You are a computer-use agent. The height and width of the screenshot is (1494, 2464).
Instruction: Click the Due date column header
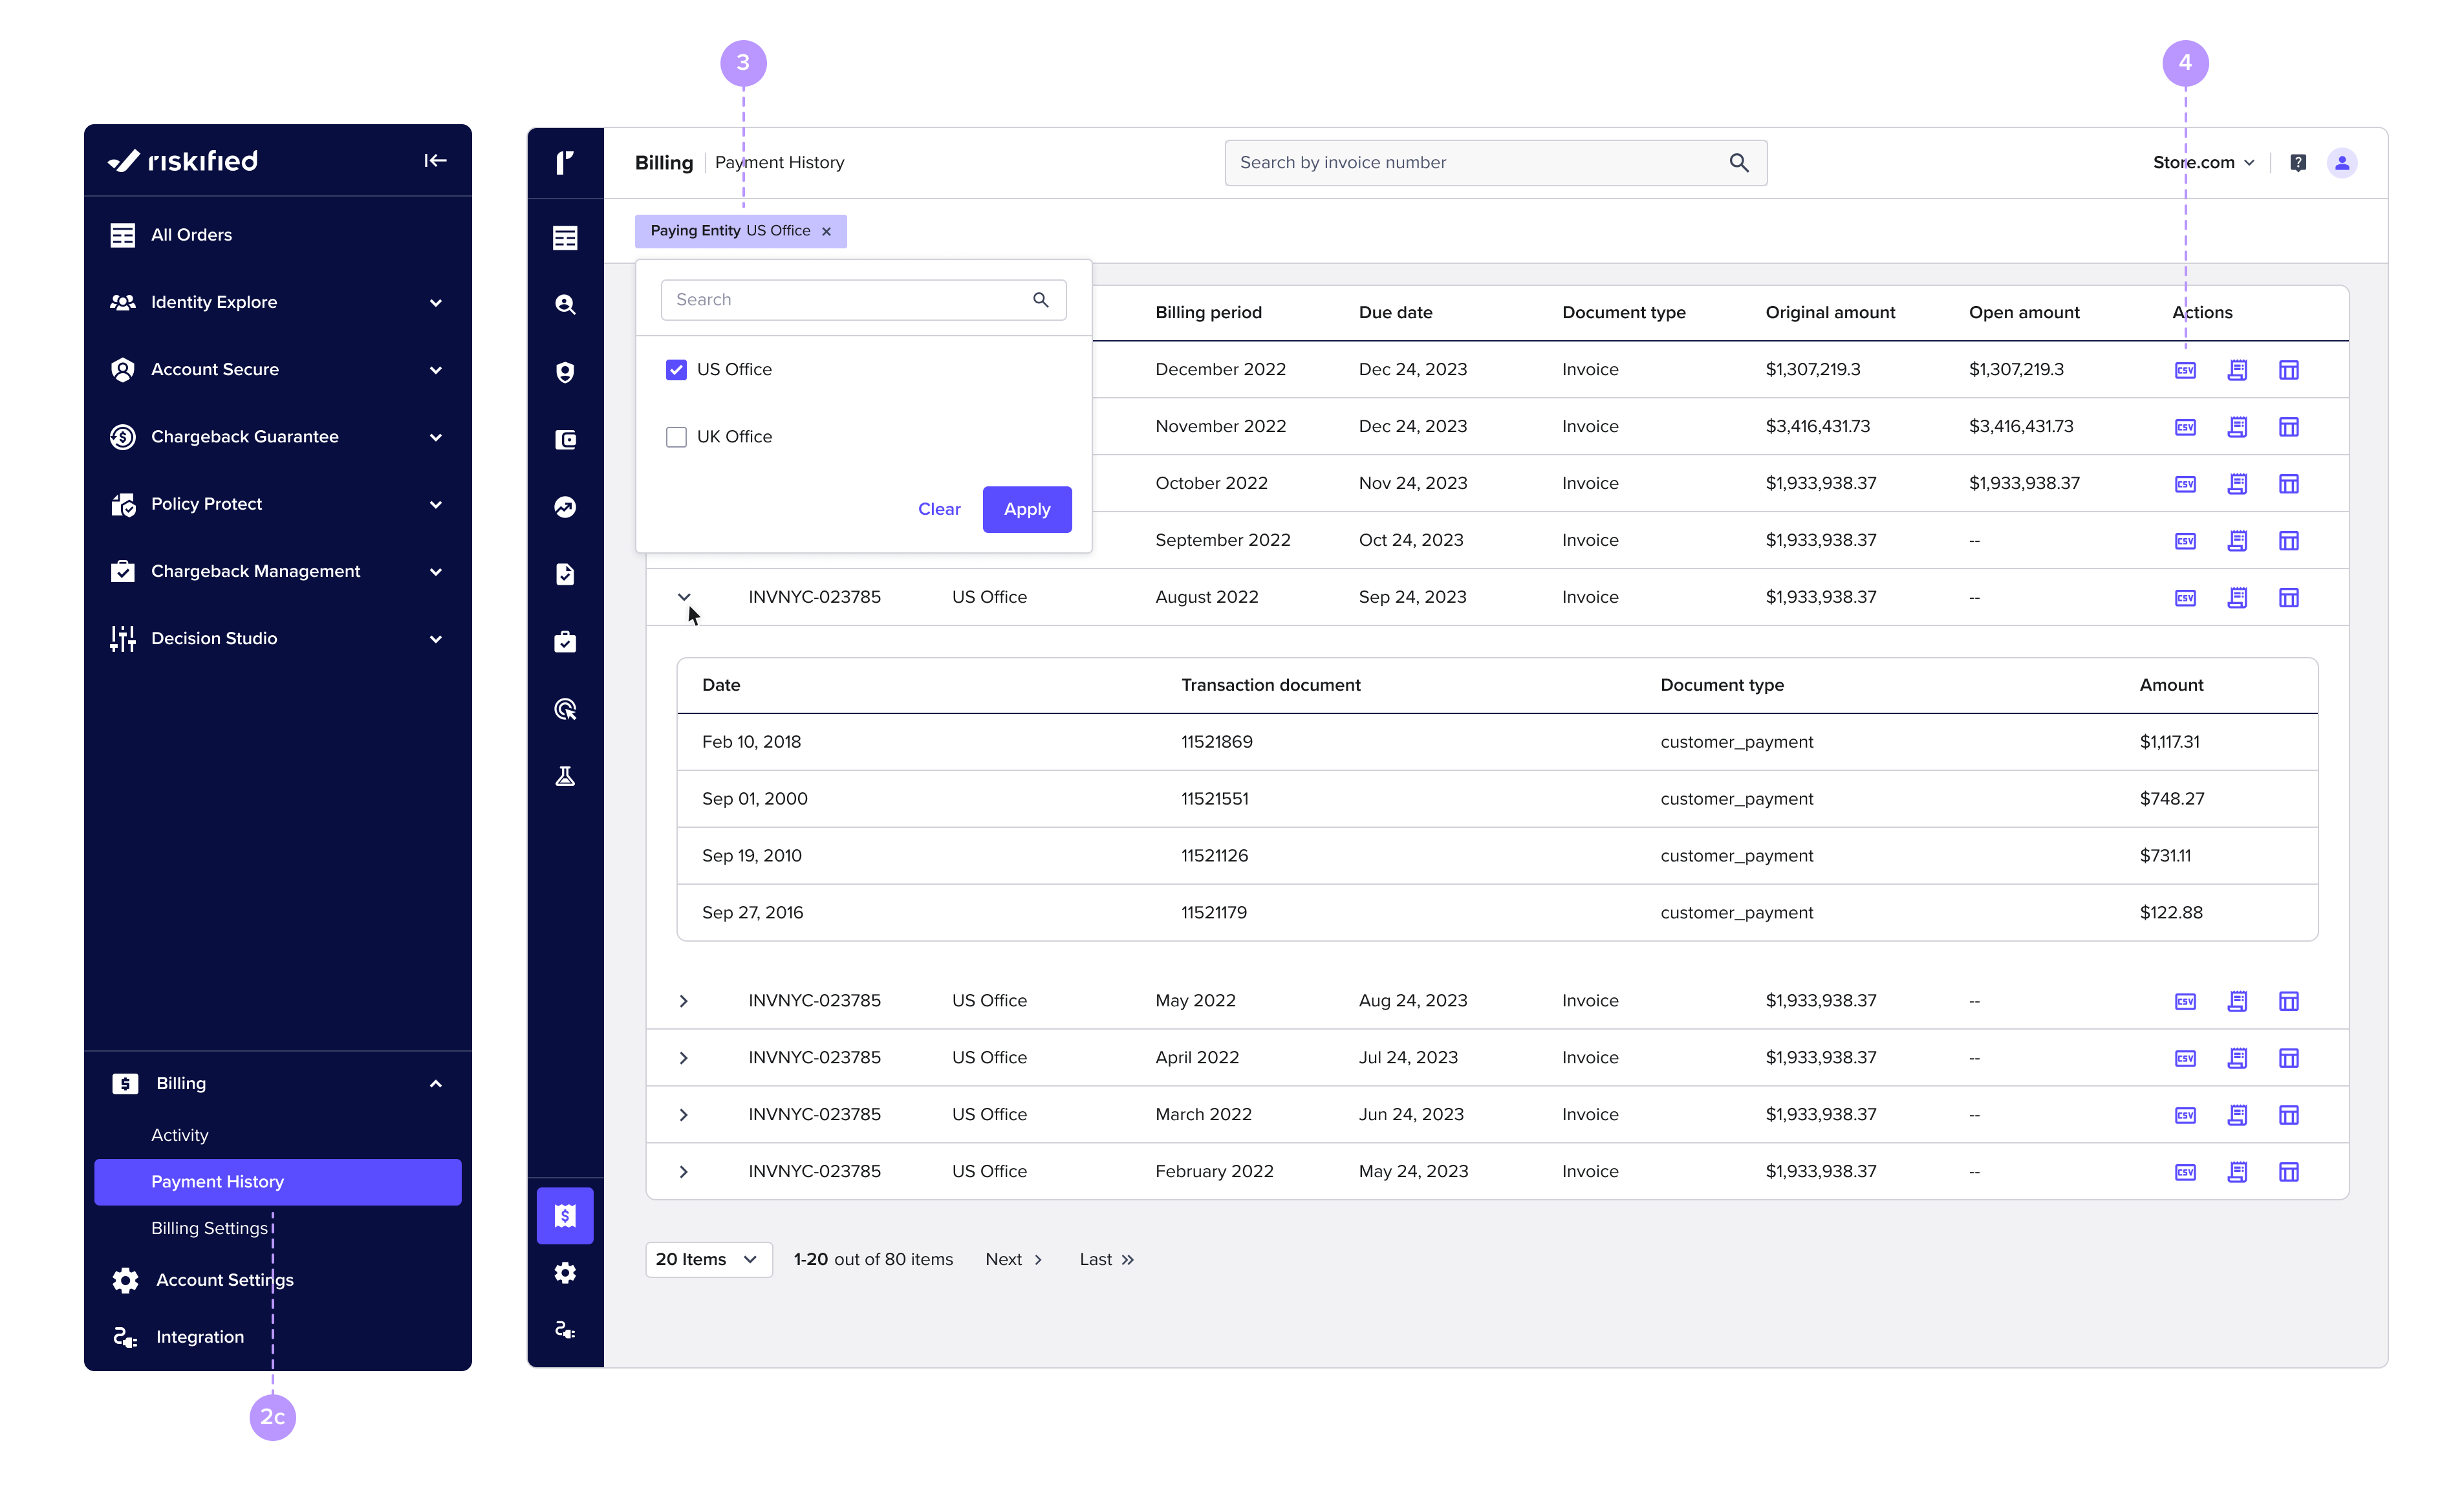pyautogui.click(x=1395, y=312)
